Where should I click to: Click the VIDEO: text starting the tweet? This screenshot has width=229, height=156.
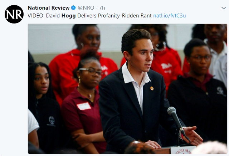click(x=36, y=16)
